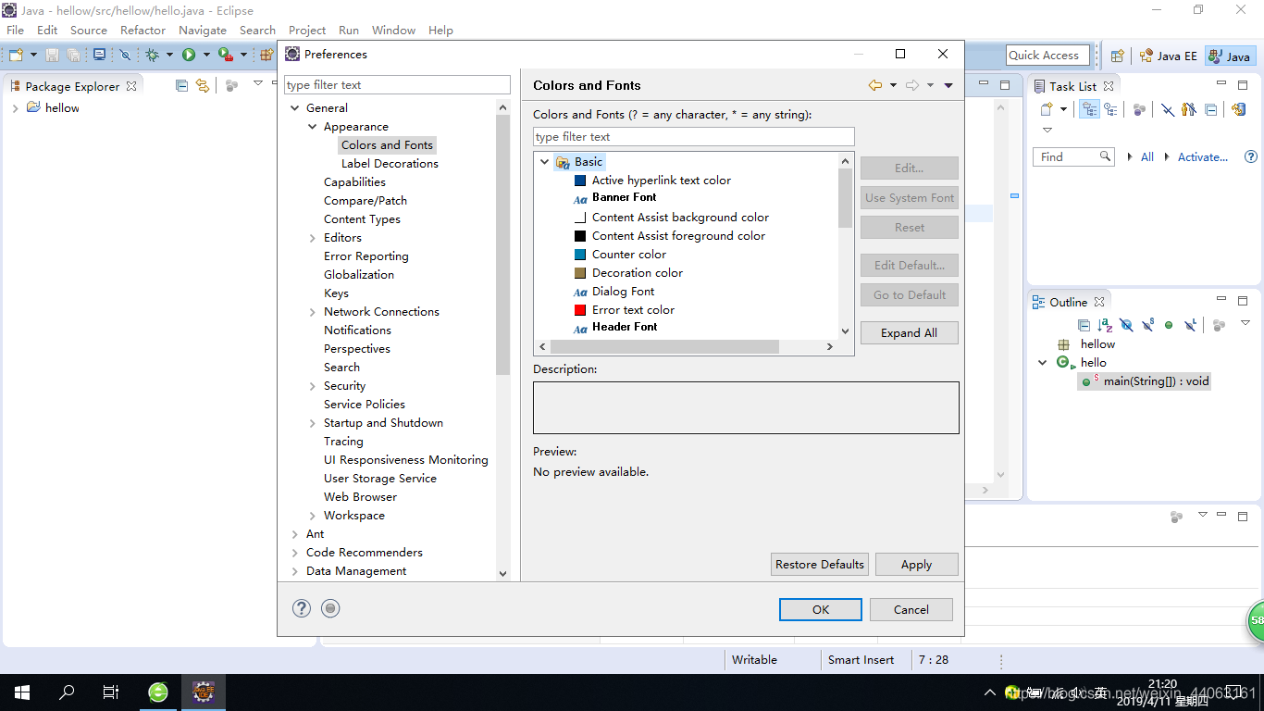1264x711 pixels.
Task: Click the Save All toolbar icon
Action: tap(73, 56)
